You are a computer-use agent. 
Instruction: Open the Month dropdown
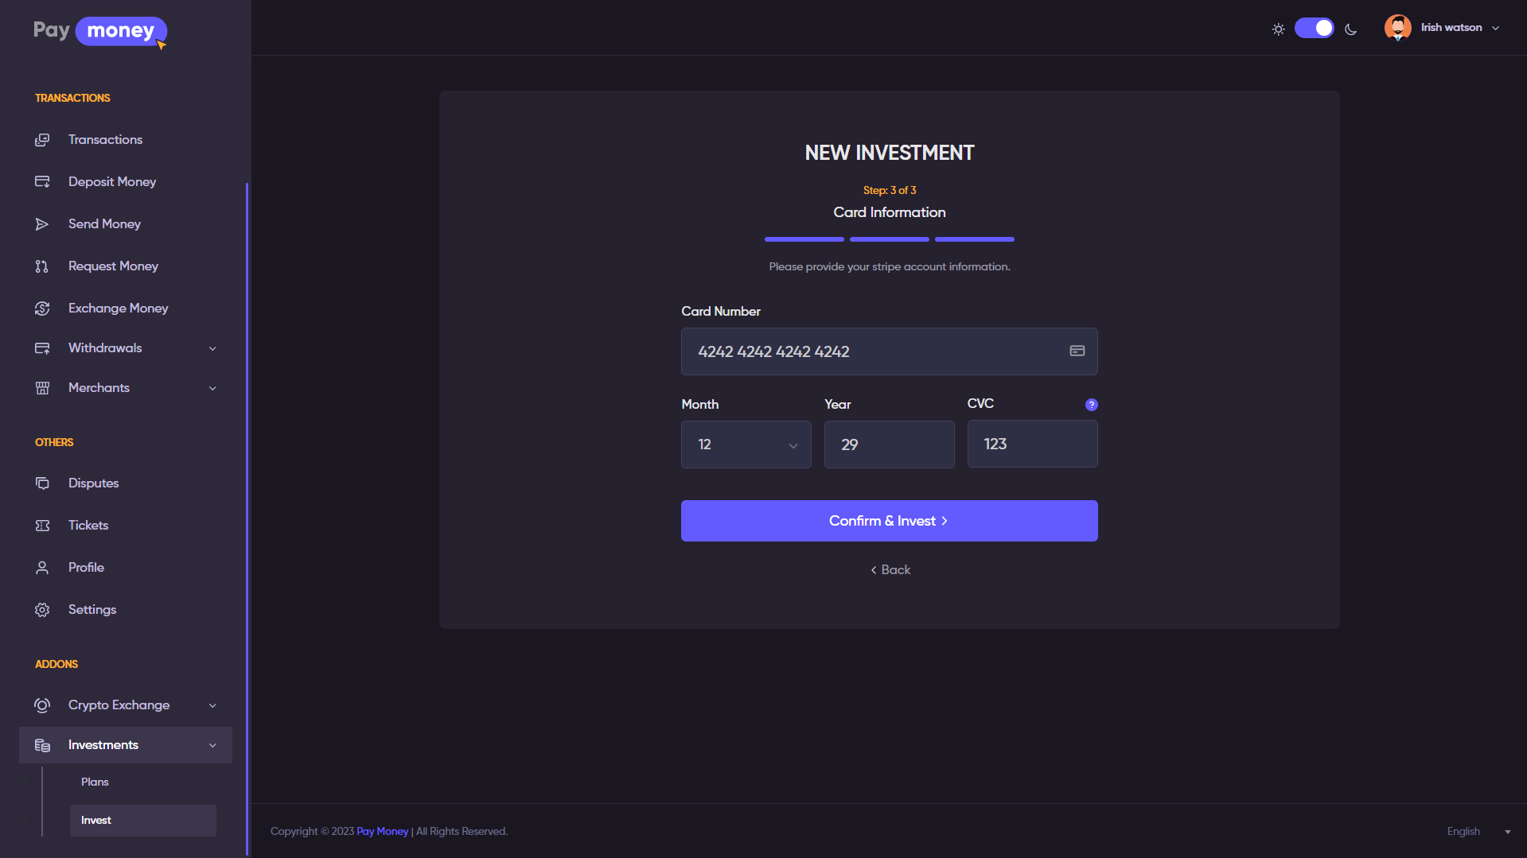[x=746, y=445]
